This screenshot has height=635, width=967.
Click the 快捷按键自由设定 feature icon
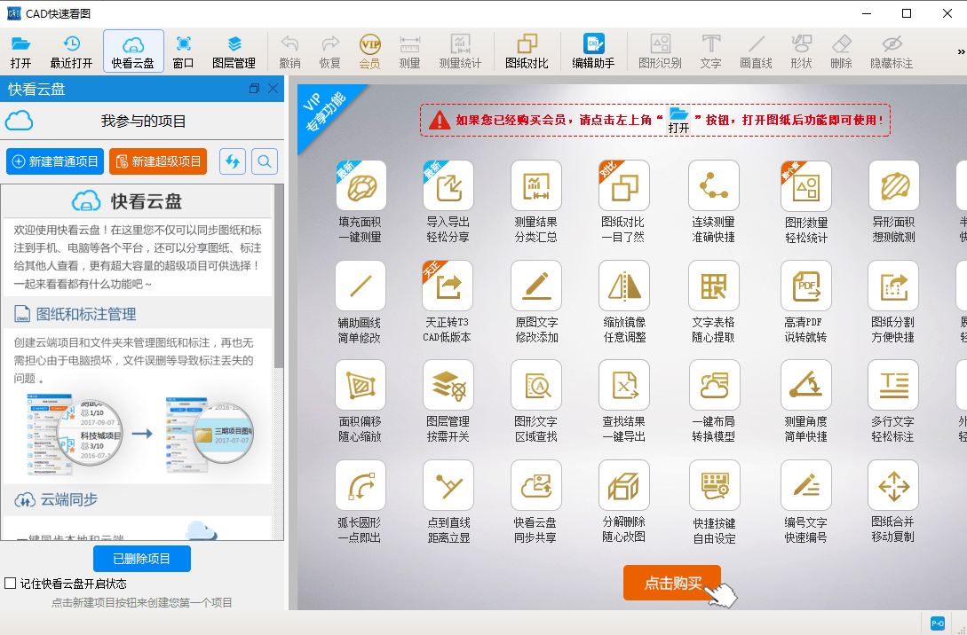[714, 486]
